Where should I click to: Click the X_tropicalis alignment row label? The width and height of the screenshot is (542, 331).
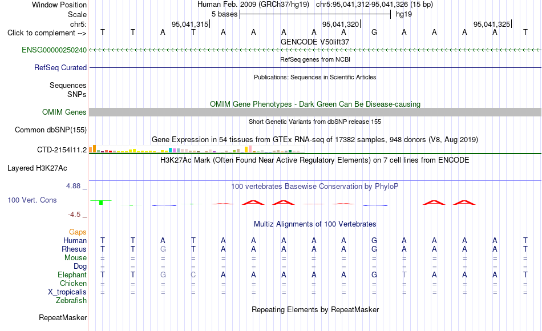pos(67,292)
